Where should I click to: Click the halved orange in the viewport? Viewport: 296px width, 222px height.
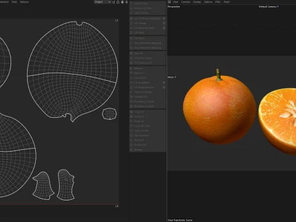277,121
